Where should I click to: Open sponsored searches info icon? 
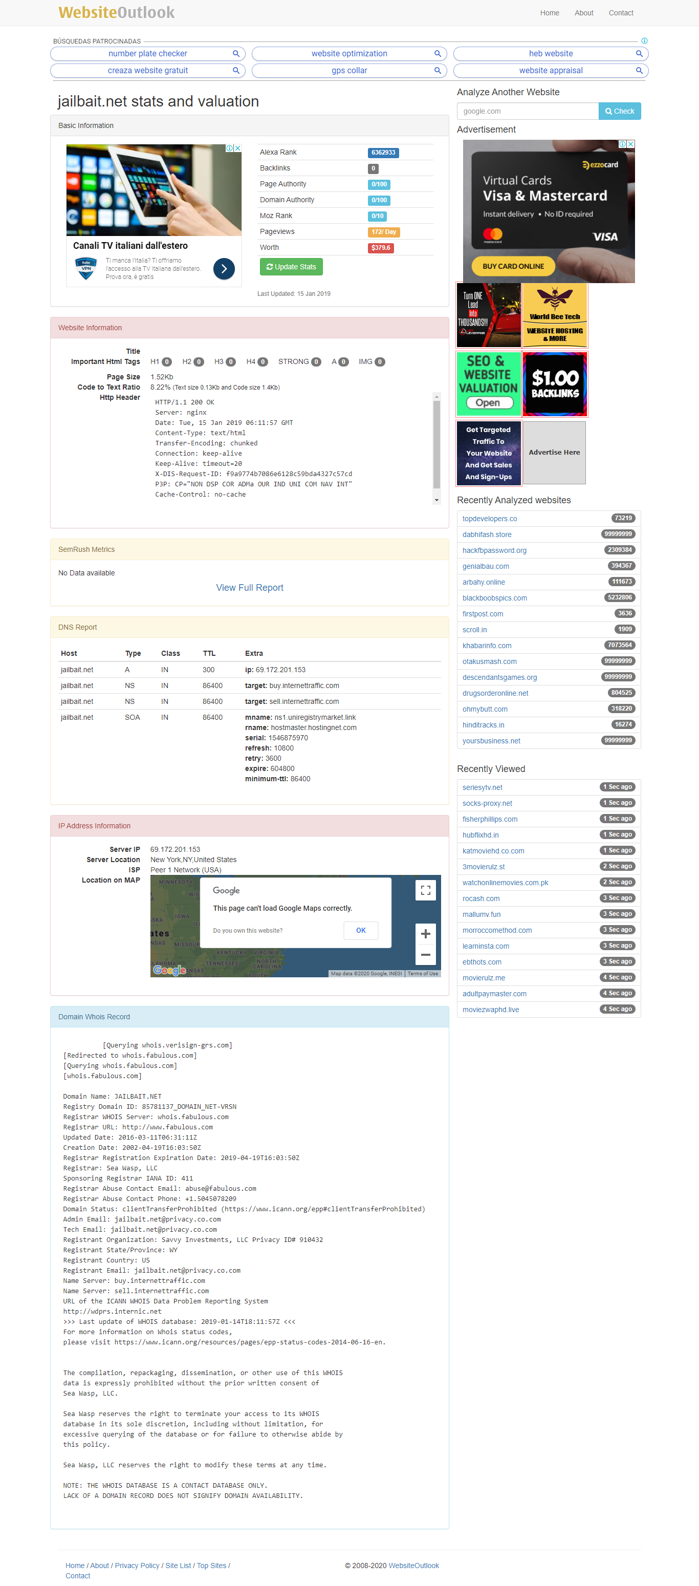(x=644, y=40)
